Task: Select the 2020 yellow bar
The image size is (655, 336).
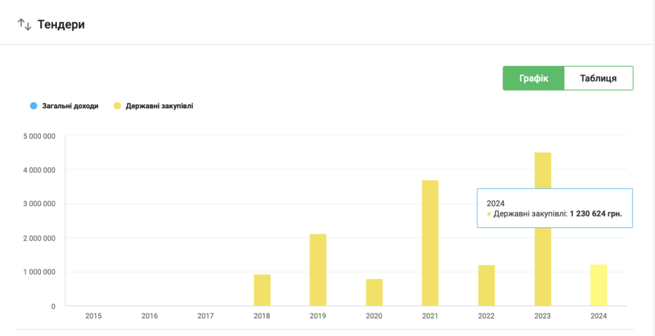Action: [374, 293]
